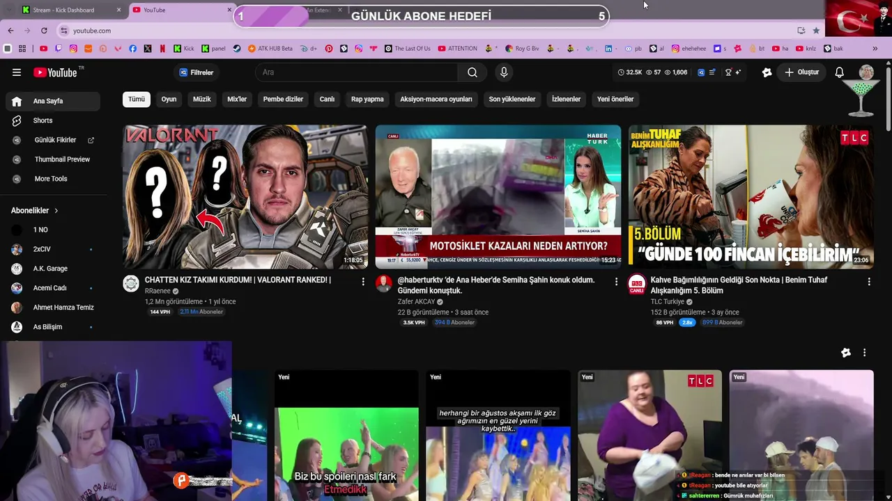The width and height of the screenshot is (892, 501).
Task: Select the Oyun filter chip
Action: tap(169, 100)
